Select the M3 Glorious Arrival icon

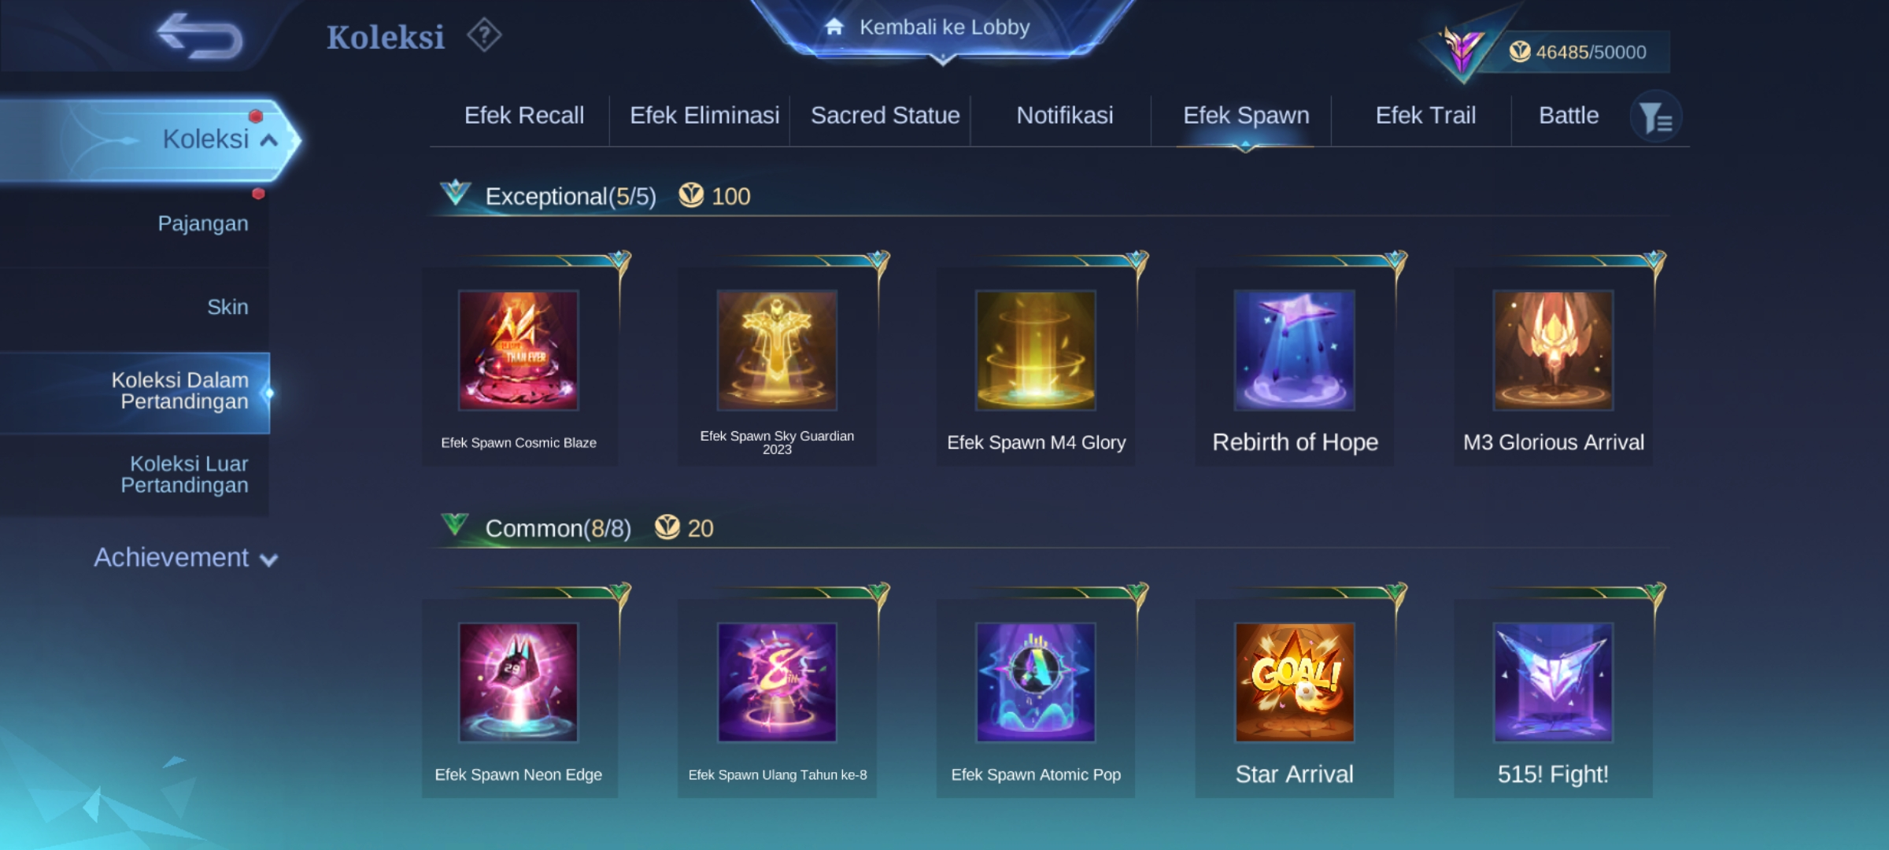[1554, 350]
